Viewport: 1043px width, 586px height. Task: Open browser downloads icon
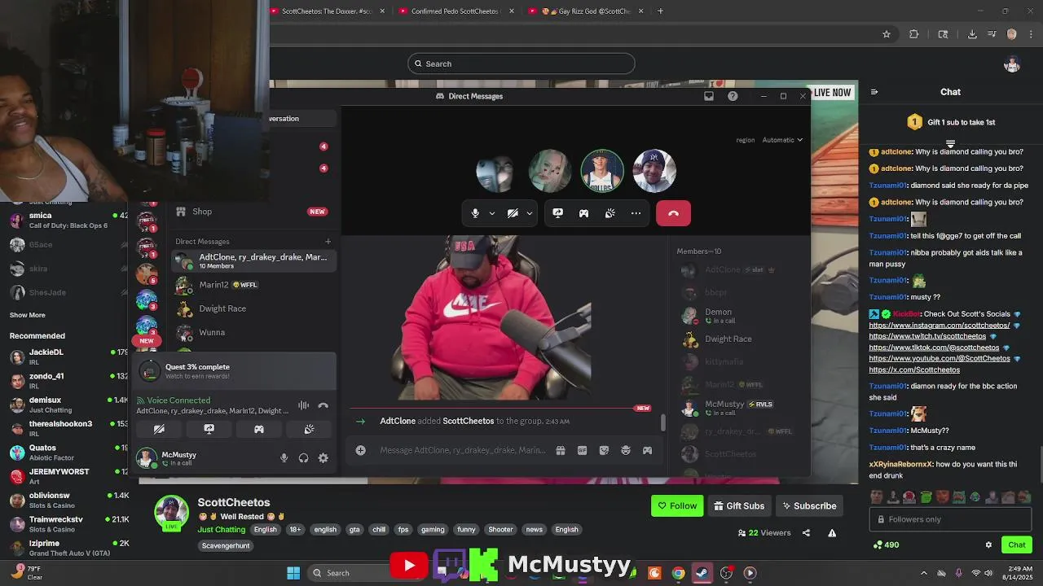click(x=972, y=34)
